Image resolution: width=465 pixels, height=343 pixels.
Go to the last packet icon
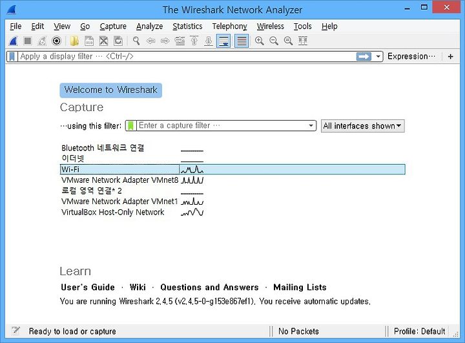(x=209, y=41)
